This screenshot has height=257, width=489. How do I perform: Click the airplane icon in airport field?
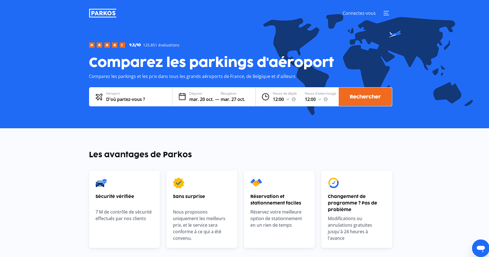click(x=99, y=97)
